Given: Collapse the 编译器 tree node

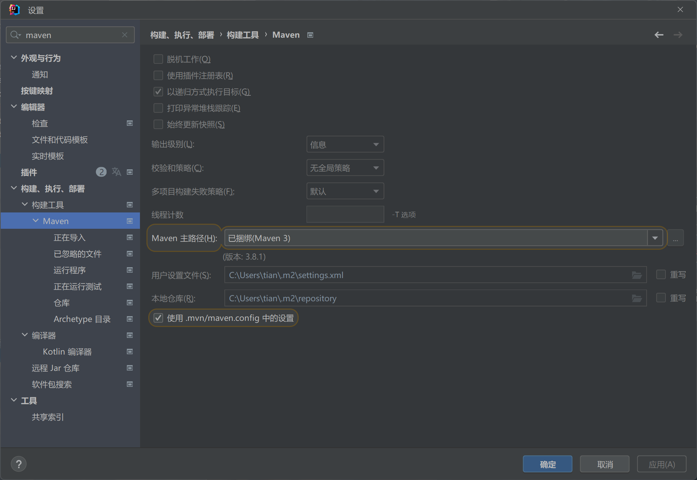Looking at the screenshot, I should pos(25,335).
